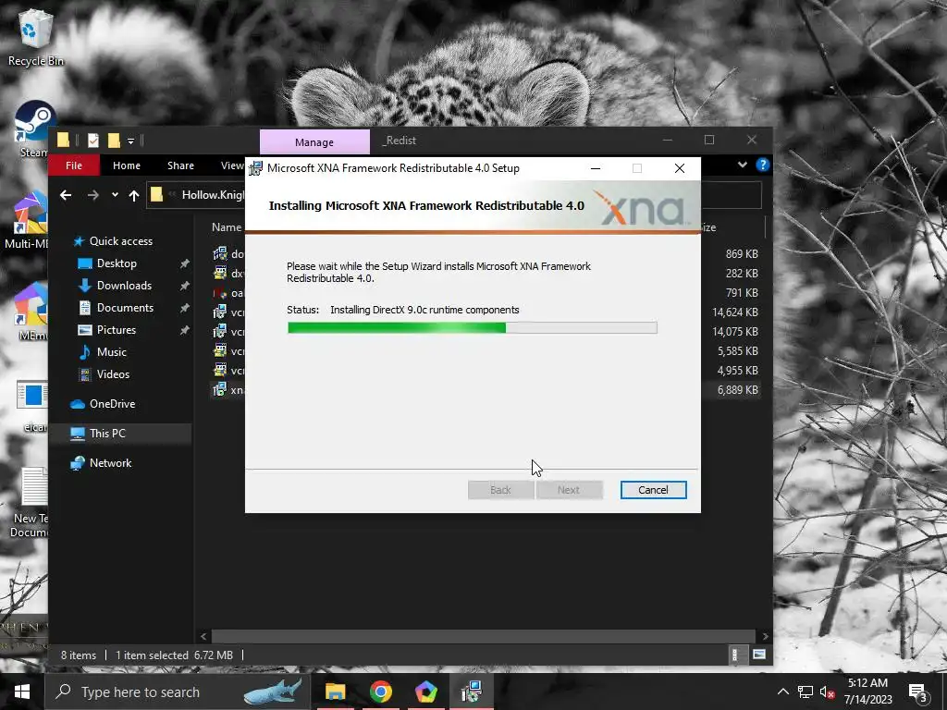Show hidden system tray icons
Screen dimensions: 947x710
782,692
